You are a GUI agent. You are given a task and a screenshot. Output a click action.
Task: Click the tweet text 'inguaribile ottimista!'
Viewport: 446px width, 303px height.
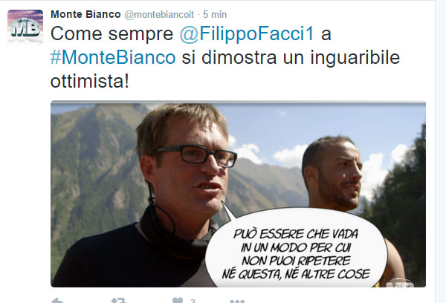pyautogui.click(x=225, y=69)
